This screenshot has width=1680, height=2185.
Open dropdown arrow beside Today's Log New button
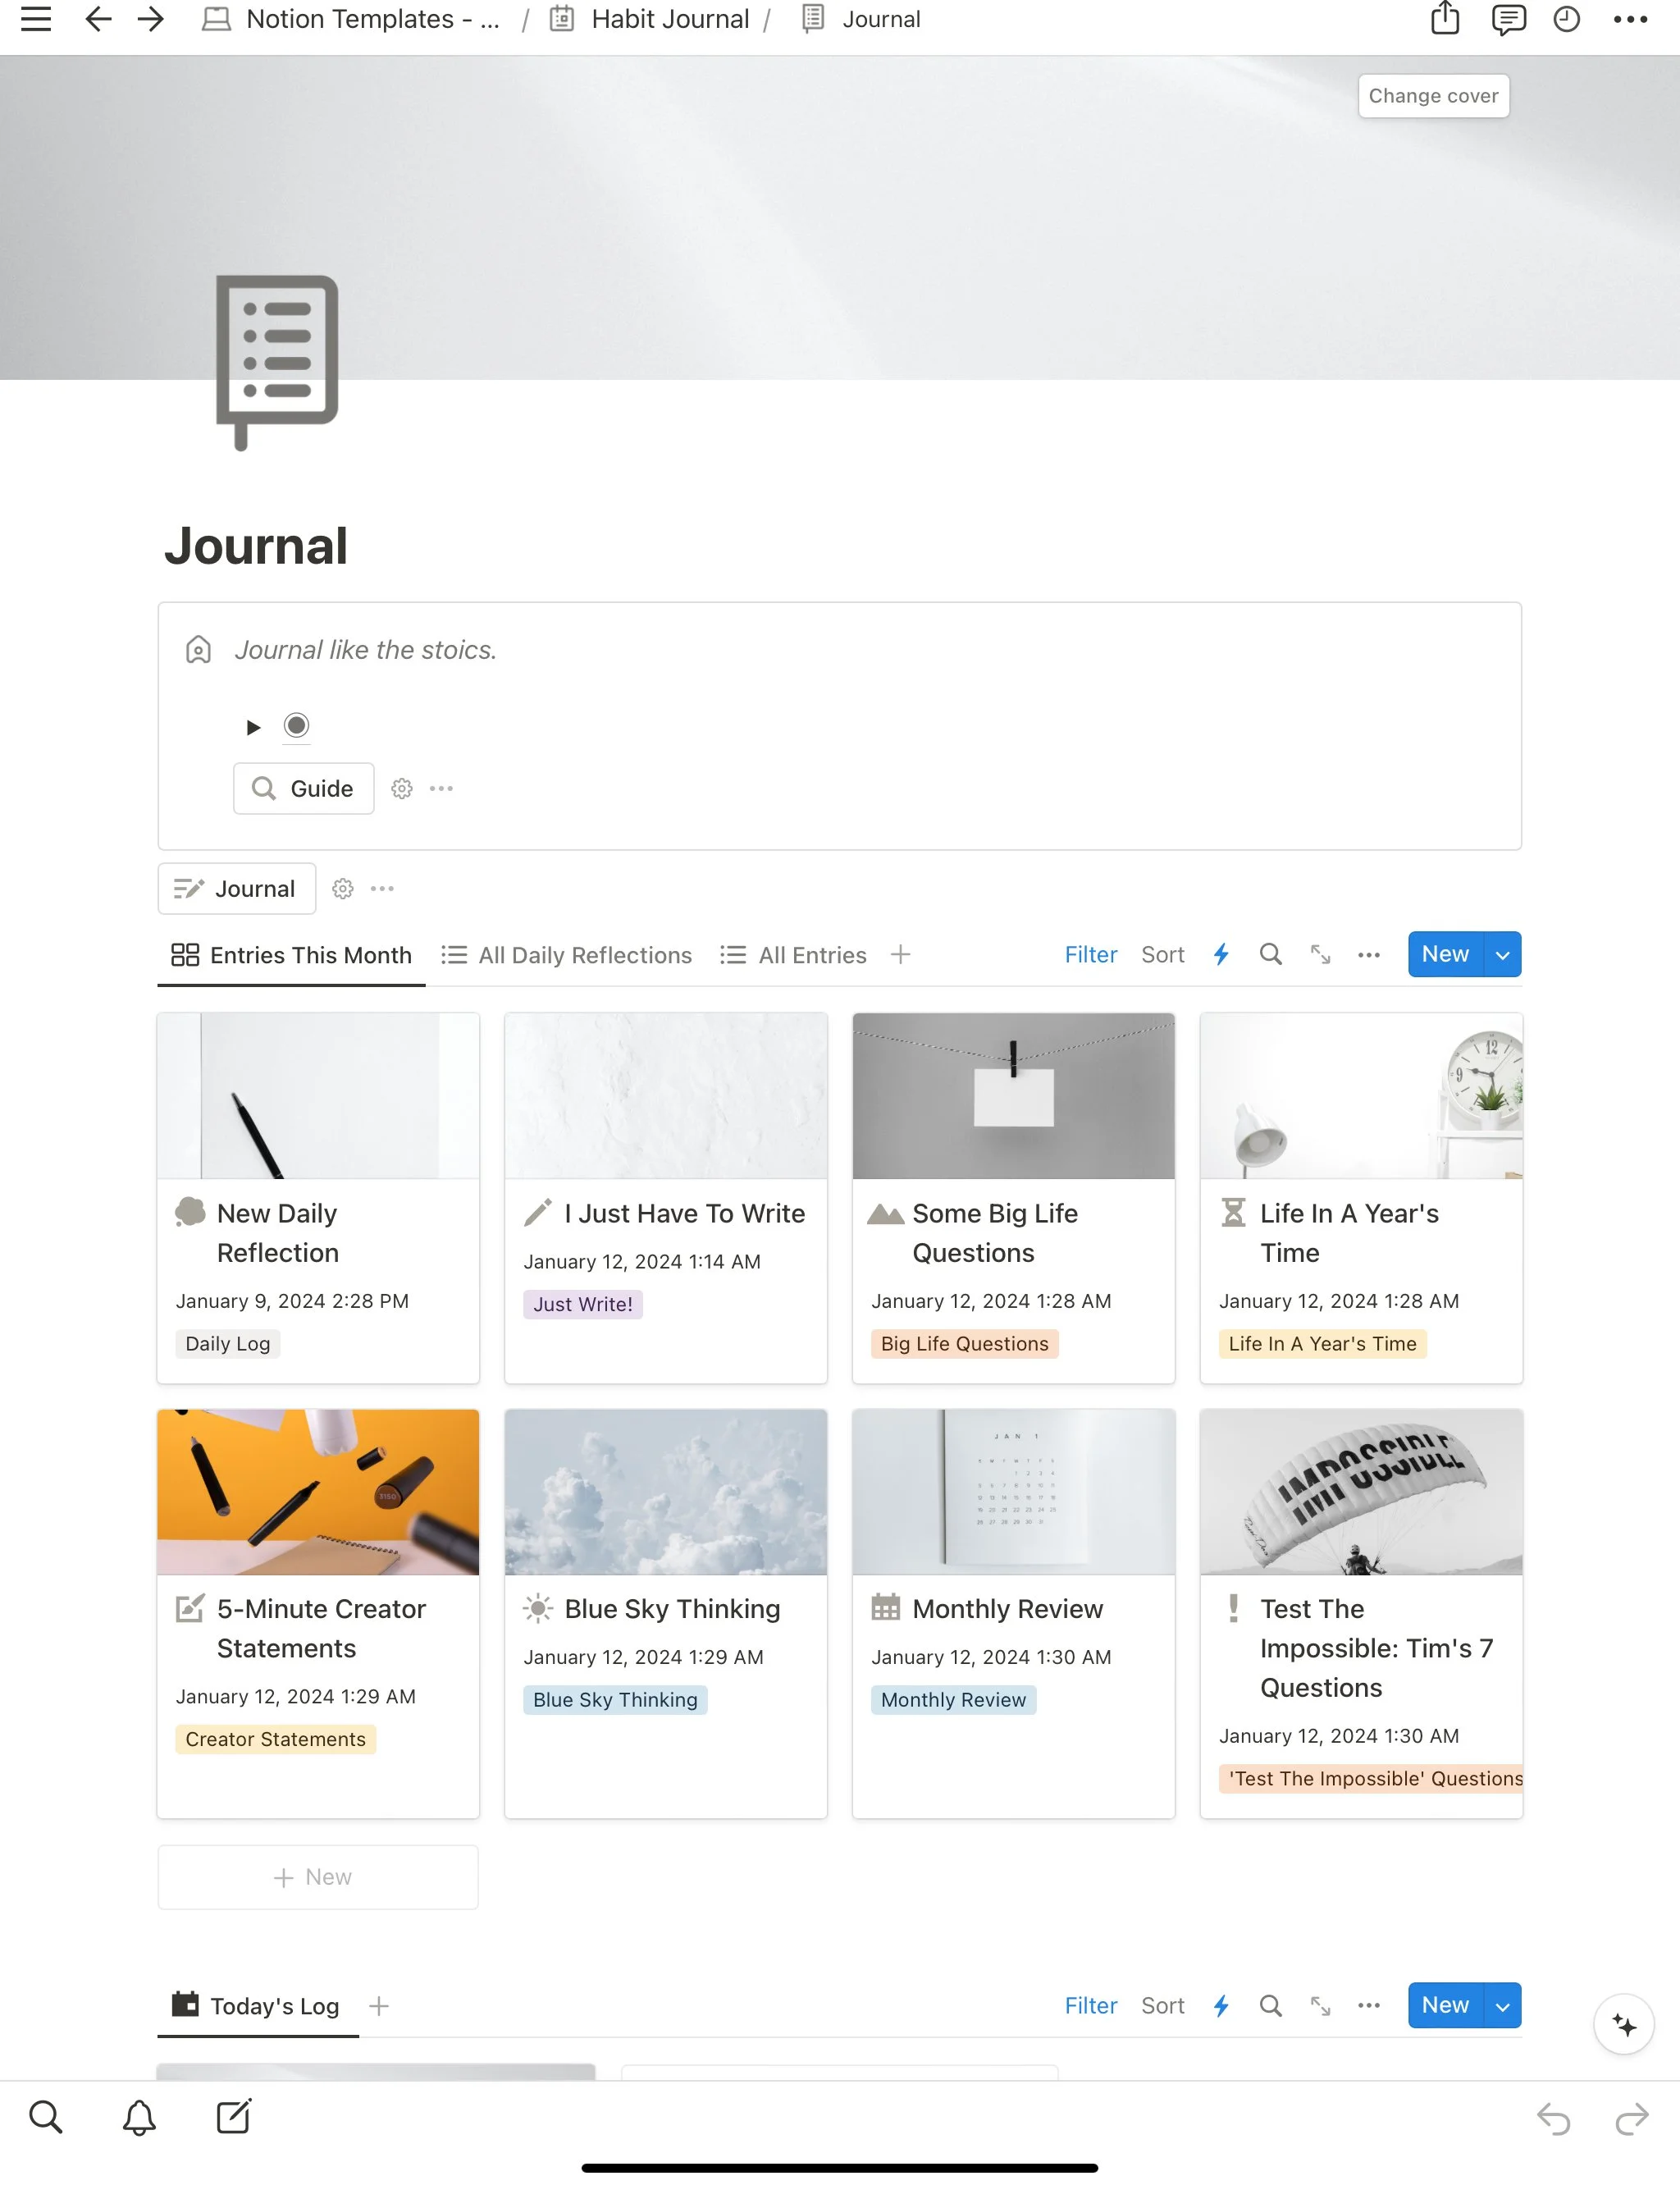(x=1502, y=2005)
